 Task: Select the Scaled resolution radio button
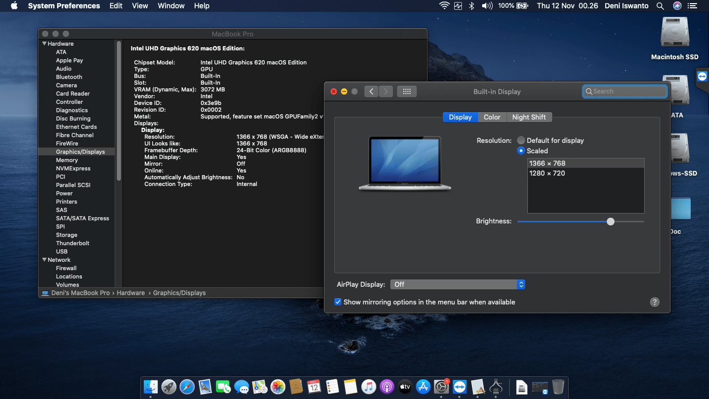521,151
